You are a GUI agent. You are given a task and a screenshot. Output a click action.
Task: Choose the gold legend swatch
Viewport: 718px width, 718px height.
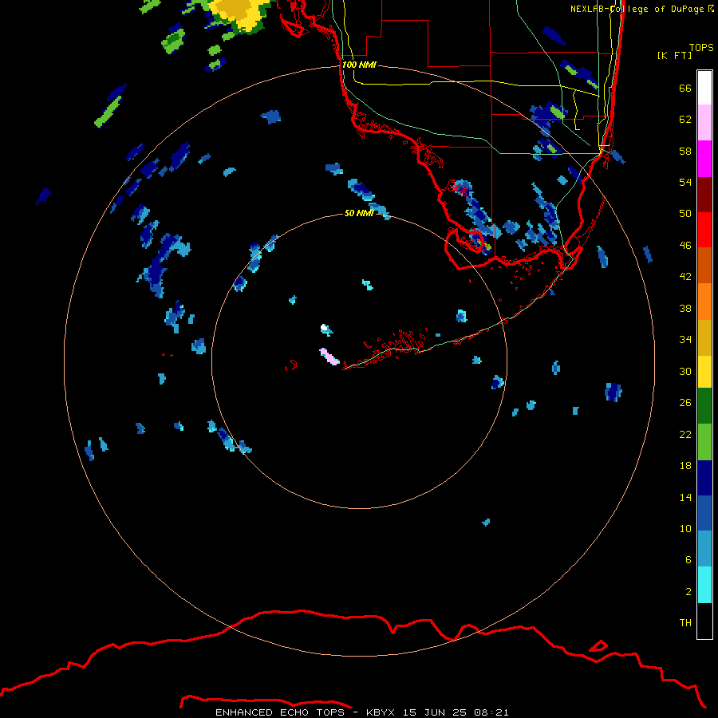pyautogui.click(x=704, y=337)
